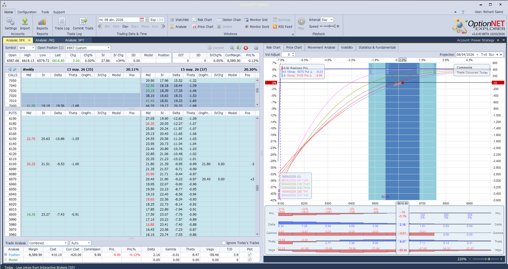Viewport: 508px width, 269px height.
Task: Toggle Plot checkbox for Model row
Action: (x=249, y=260)
